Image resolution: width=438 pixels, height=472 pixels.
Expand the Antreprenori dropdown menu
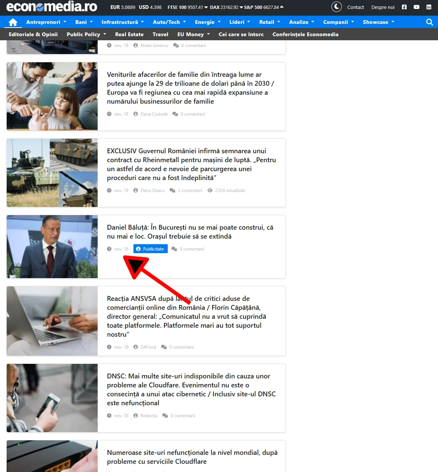tap(46, 22)
